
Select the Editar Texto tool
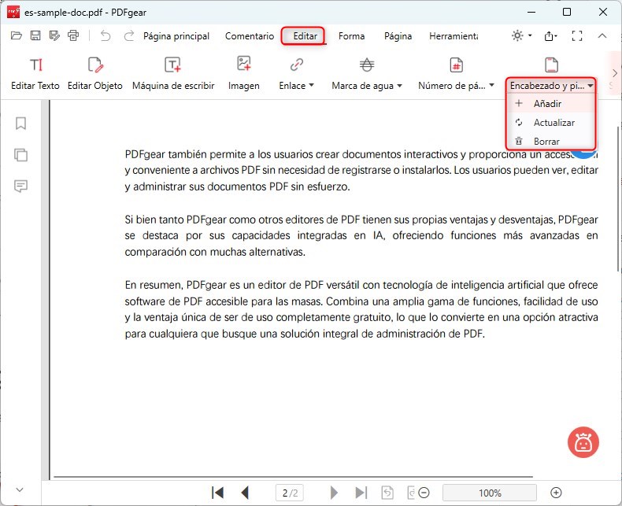[35, 74]
